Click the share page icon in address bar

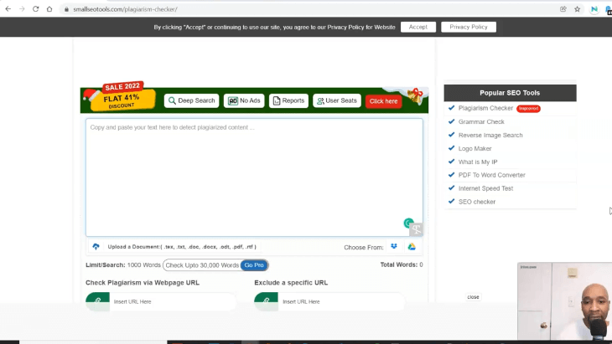coord(563,9)
